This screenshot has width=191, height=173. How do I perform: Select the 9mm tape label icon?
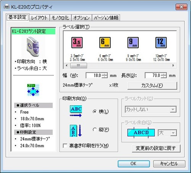click(x=133, y=42)
